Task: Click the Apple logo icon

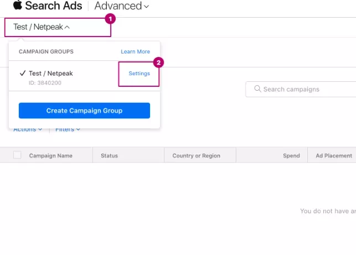Action: pyautogui.click(x=18, y=5)
